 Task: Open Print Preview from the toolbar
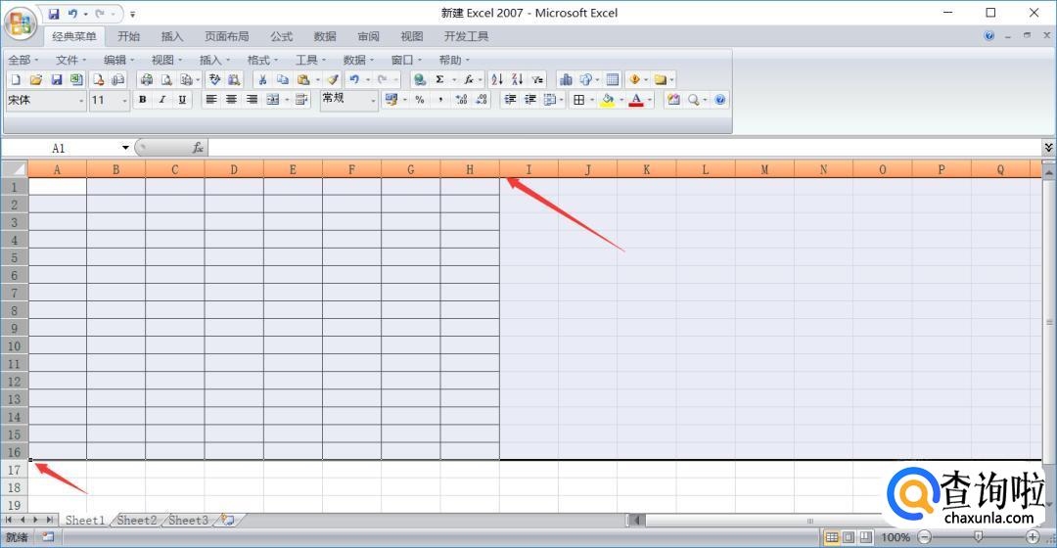tap(166, 79)
